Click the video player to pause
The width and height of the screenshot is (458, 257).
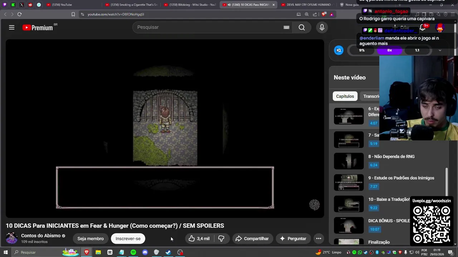click(x=165, y=128)
